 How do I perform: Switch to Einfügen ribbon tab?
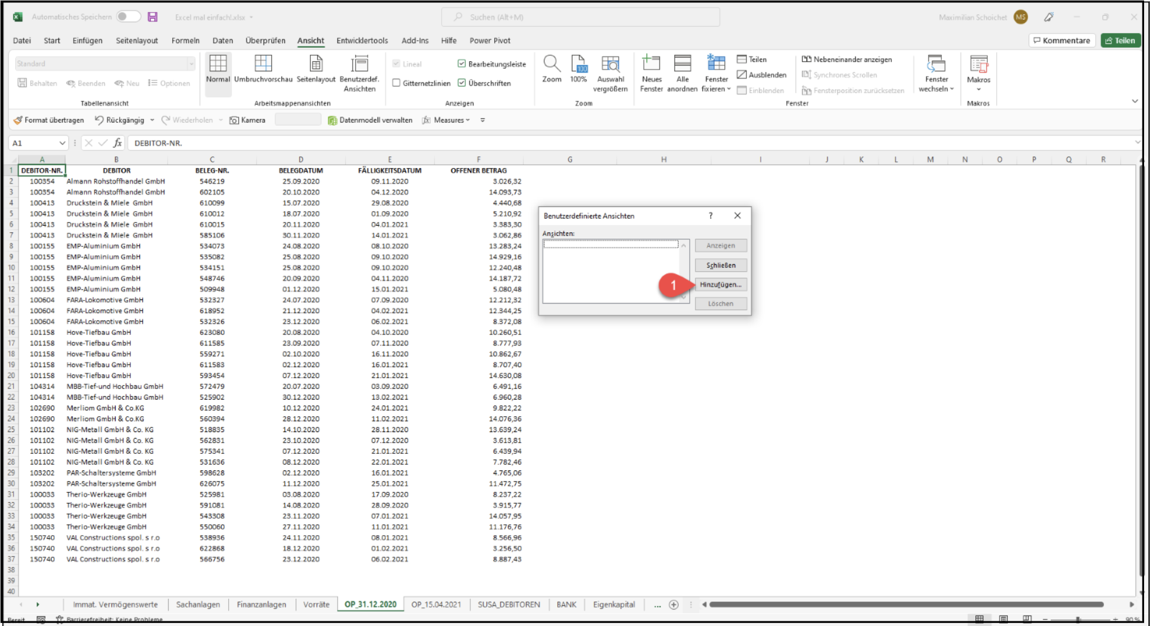(x=87, y=41)
